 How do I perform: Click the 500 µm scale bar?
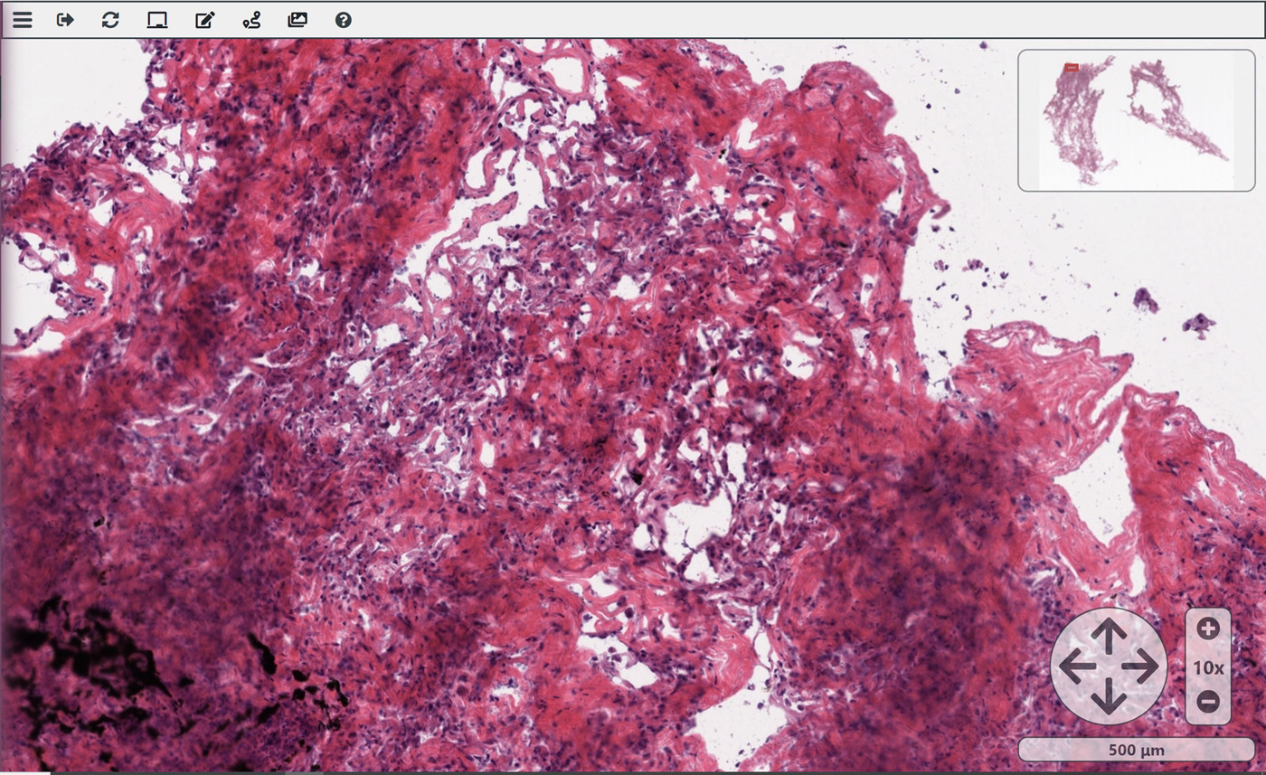[x=1138, y=750]
